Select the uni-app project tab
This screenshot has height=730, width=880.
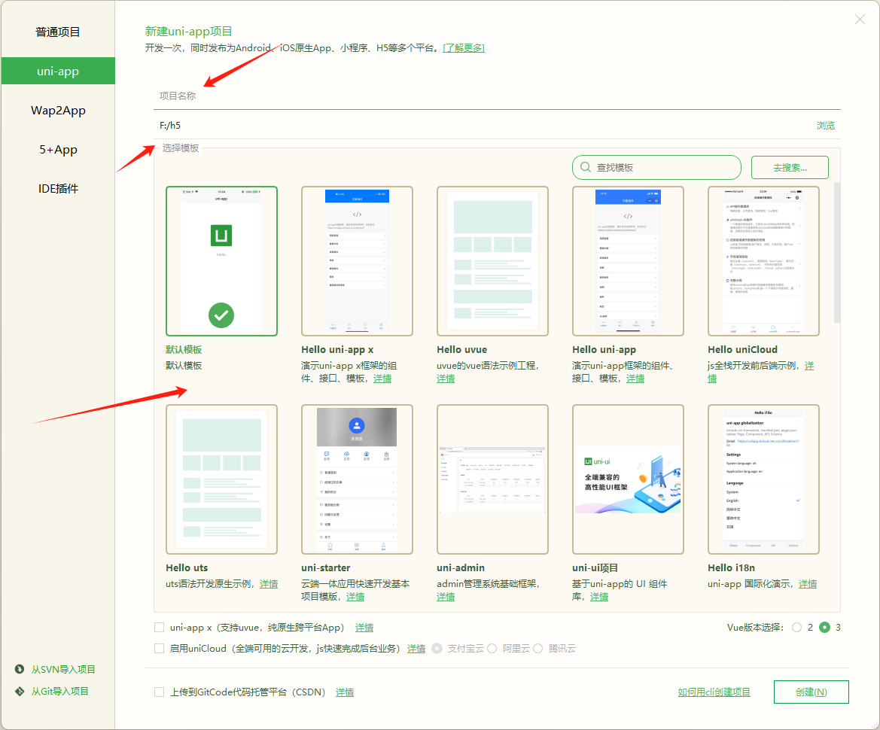pyautogui.click(x=58, y=71)
